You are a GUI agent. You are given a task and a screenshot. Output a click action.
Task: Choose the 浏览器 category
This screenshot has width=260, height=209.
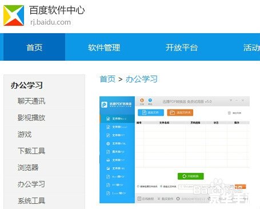click(28, 167)
